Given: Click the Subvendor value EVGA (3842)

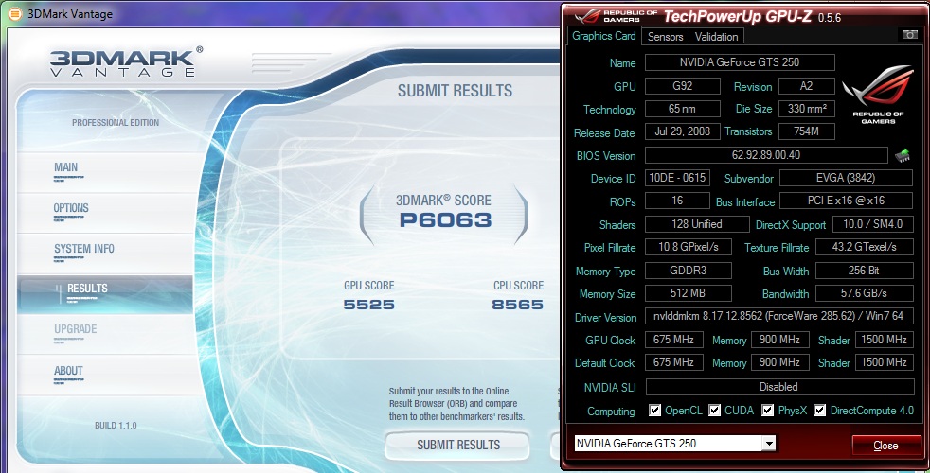Looking at the screenshot, I should (846, 178).
